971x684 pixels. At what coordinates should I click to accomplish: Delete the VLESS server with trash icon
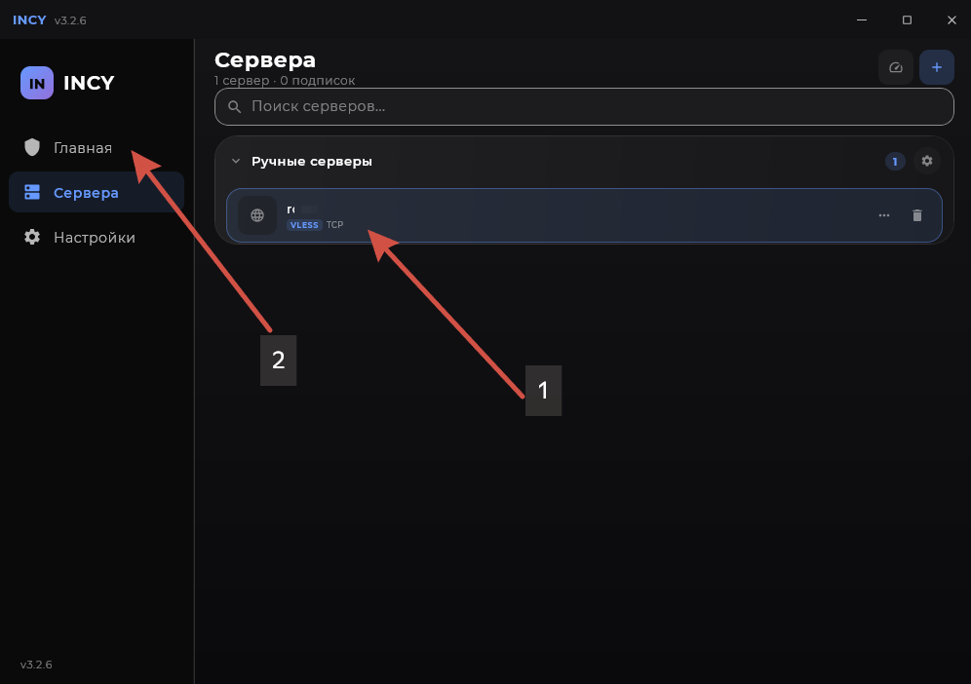(917, 215)
